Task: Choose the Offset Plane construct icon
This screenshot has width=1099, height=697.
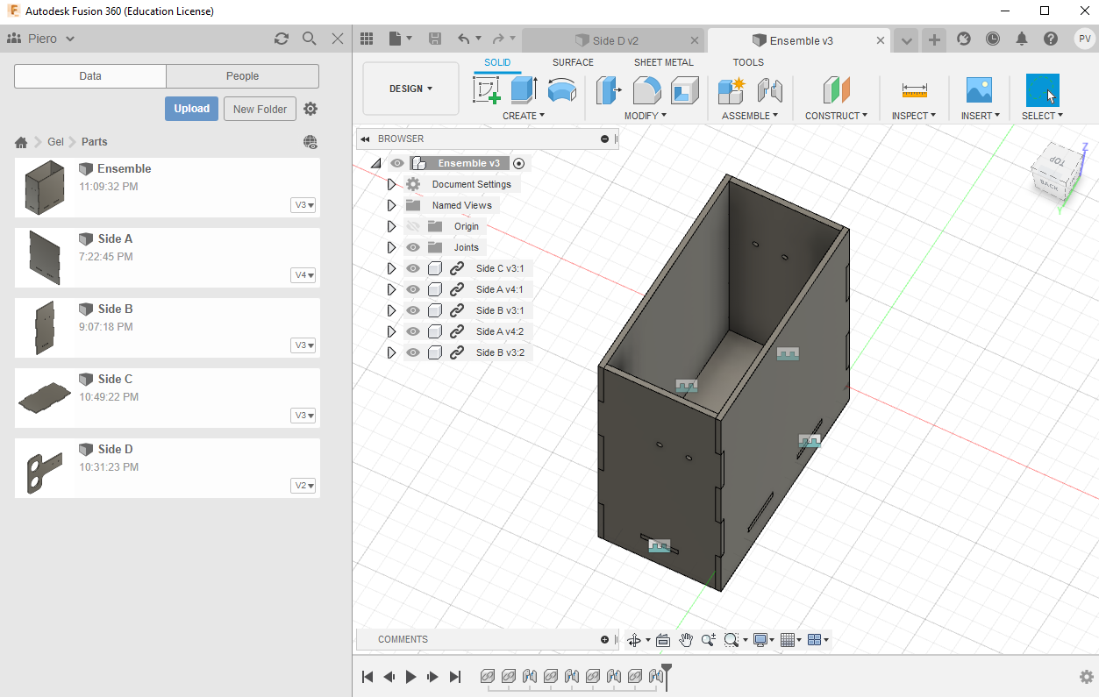Action: [x=837, y=90]
